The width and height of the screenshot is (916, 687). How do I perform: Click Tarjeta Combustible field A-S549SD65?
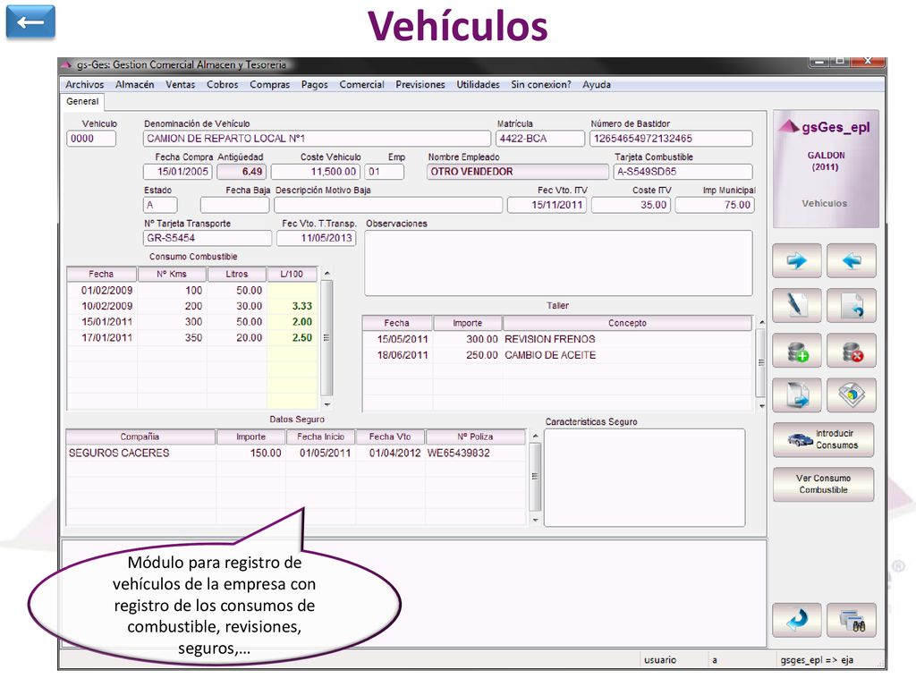point(683,172)
